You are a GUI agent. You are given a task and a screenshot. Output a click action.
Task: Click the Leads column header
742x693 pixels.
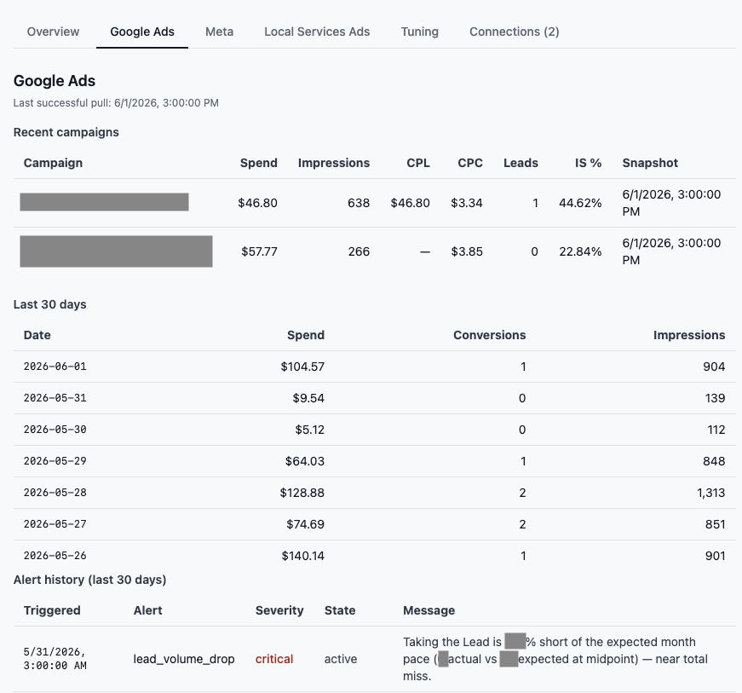pos(521,163)
